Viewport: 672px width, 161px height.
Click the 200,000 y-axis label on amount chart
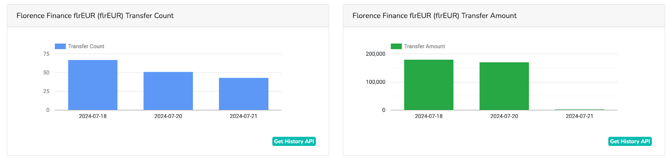pyautogui.click(x=375, y=54)
